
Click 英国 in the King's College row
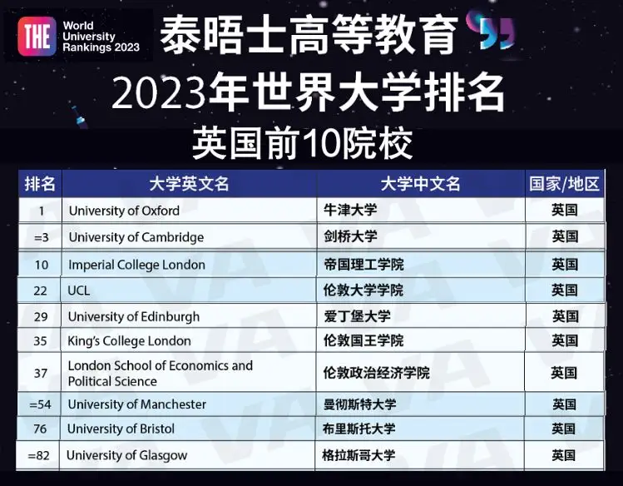tap(565, 340)
